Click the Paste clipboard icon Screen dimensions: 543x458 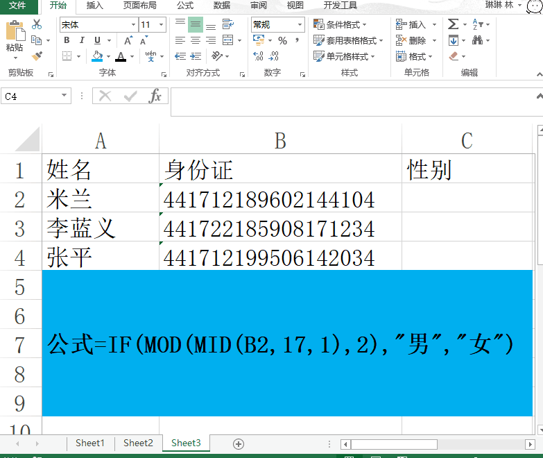(15, 31)
